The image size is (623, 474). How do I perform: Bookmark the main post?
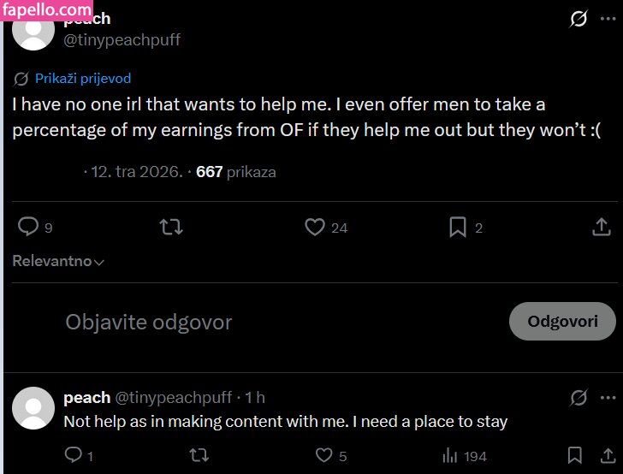pos(458,227)
